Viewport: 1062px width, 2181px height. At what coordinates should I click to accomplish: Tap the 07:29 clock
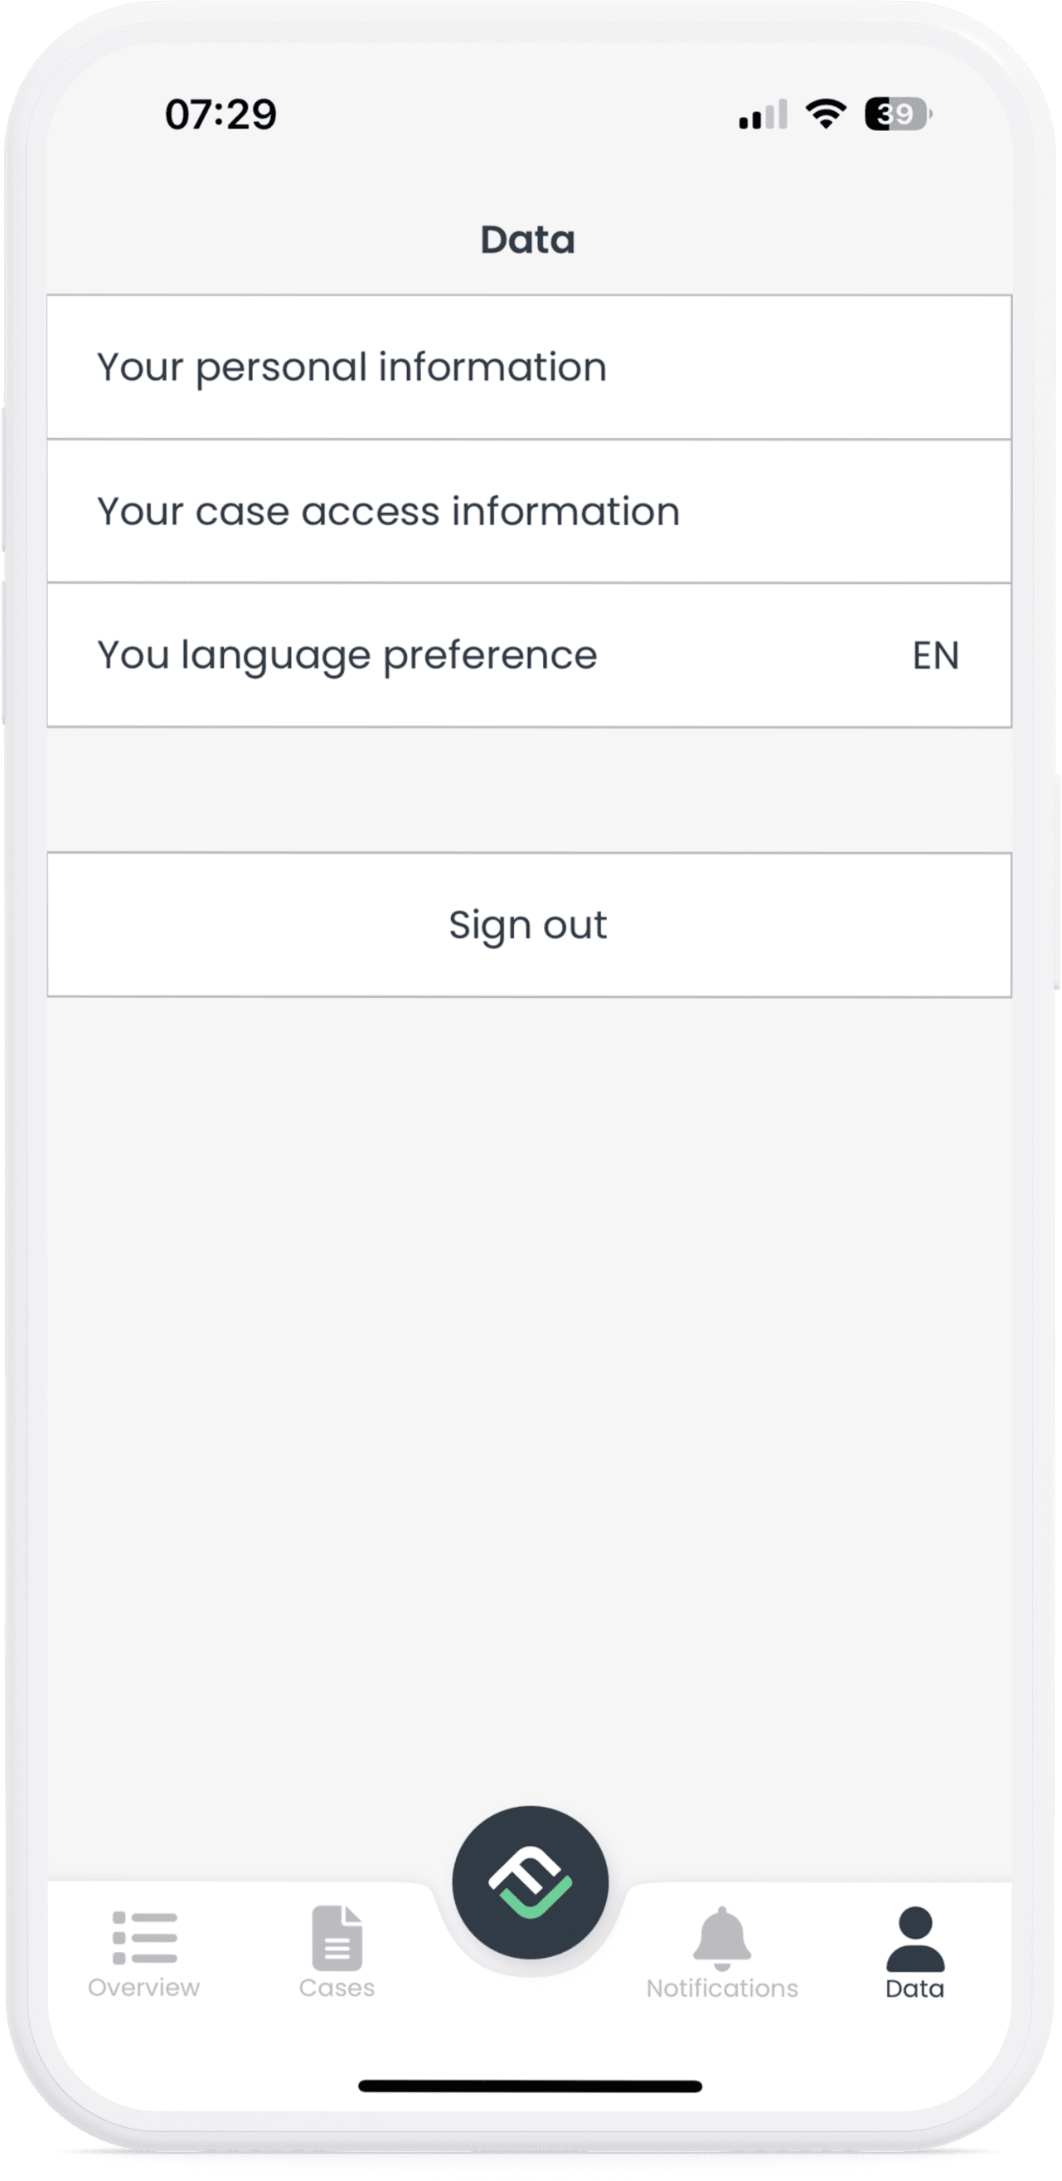tap(221, 114)
